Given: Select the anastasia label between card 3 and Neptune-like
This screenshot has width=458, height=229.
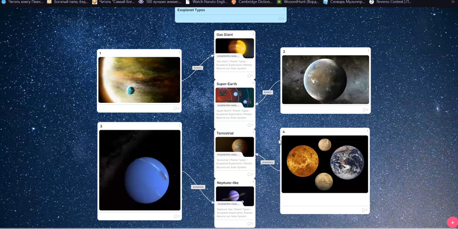Looking at the screenshot, I should [x=198, y=187].
